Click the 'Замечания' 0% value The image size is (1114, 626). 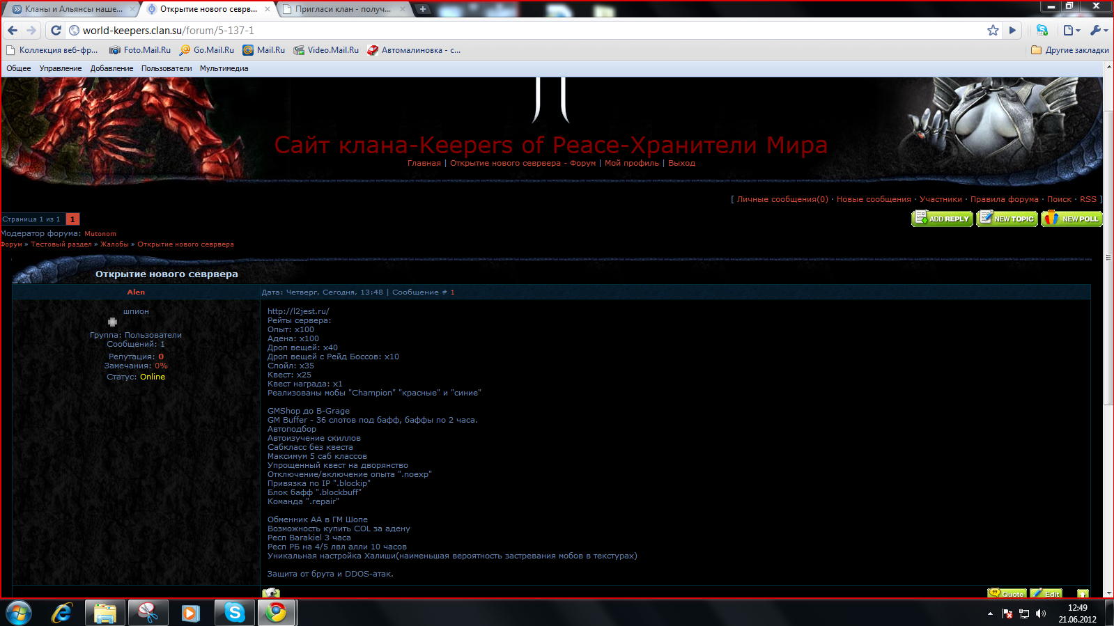click(162, 366)
